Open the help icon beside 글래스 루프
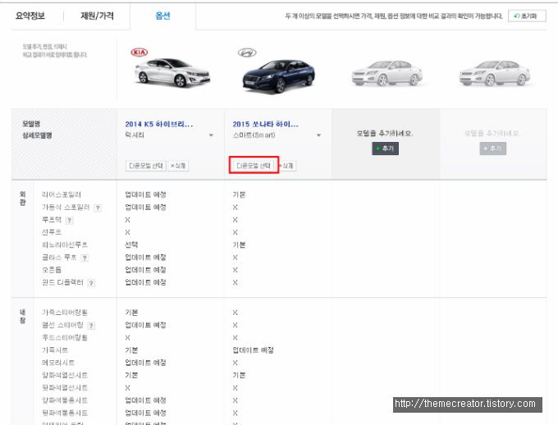Viewport: 558px width, 425px height. coord(85,258)
